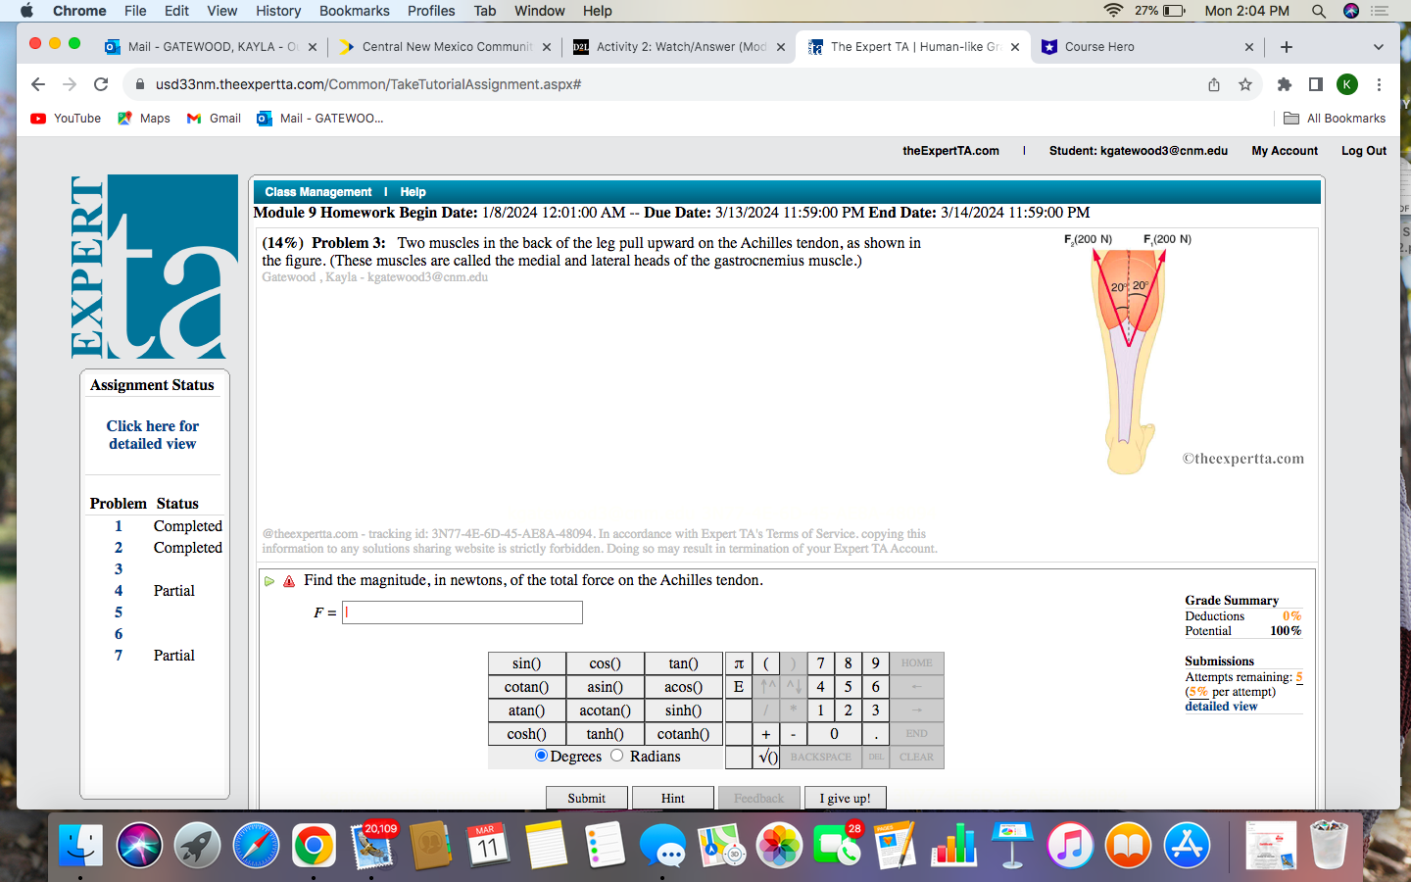Viewport: 1411px width, 882px height.
Task: Click the green arrow icon before the question
Action: coord(267,580)
